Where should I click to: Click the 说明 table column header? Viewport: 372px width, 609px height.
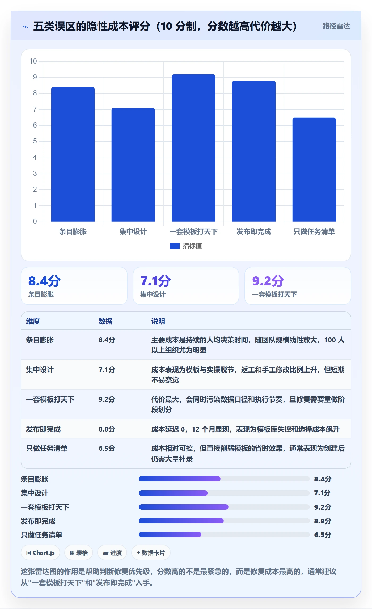pyautogui.click(x=158, y=322)
